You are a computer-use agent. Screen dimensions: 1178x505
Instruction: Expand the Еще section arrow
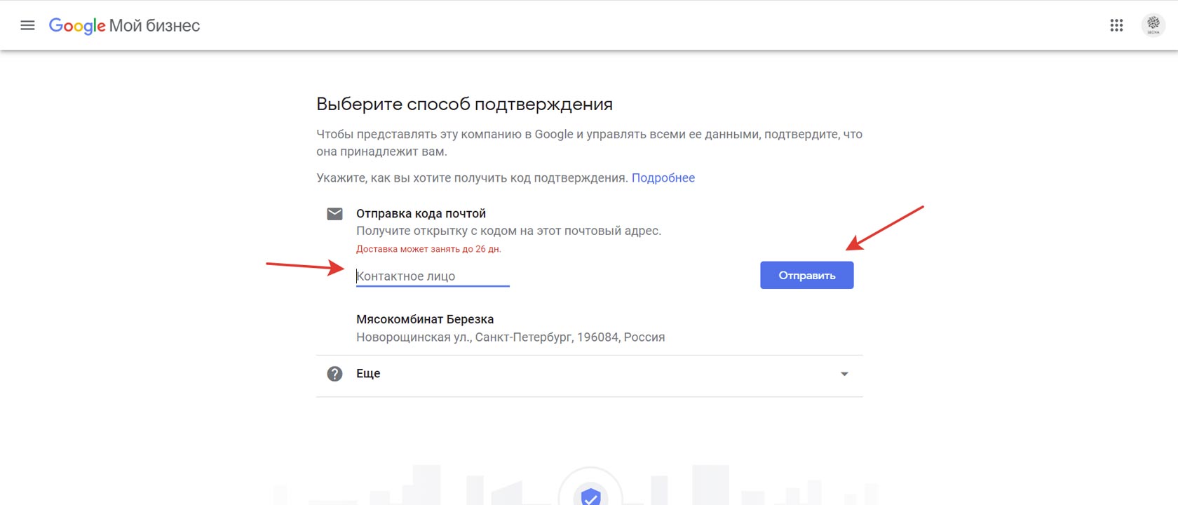pos(844,374)
